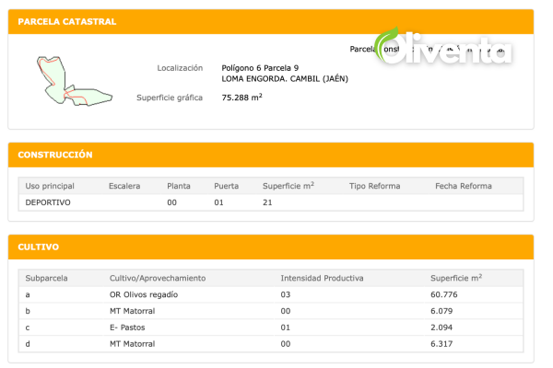Click the Intensidad Productiva column header
Image resolution: width=553 pixels, height=368 pixels.
pos(322,278)
